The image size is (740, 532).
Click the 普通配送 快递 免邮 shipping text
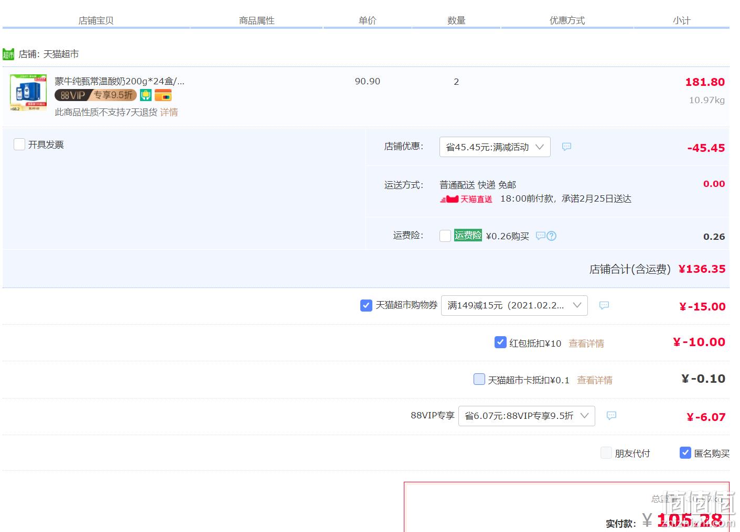point(478,185)
